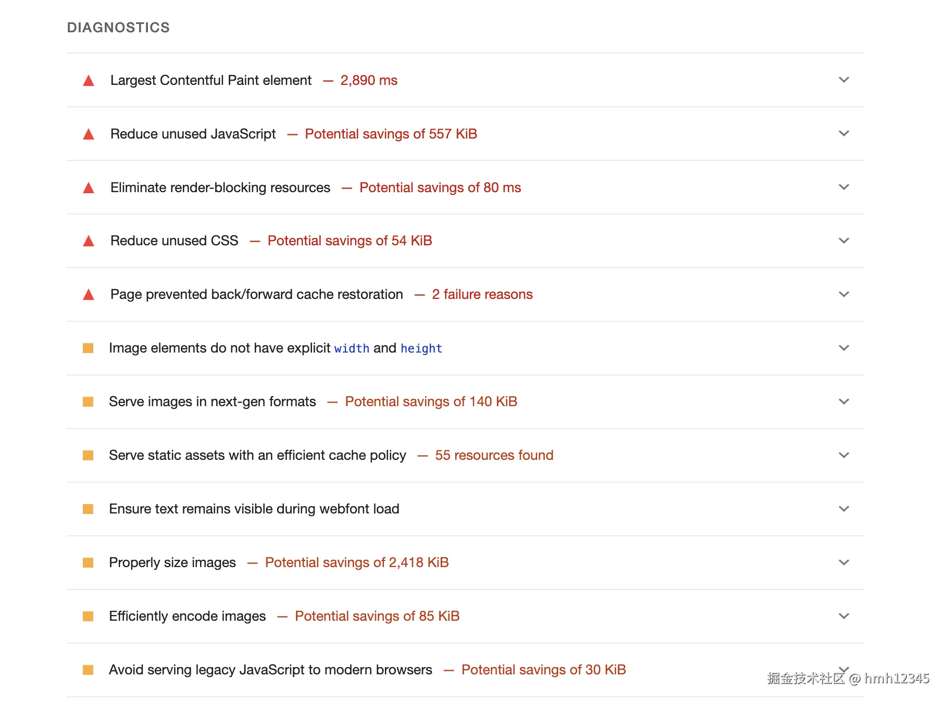Expand the Efficiently encode images chevron
This screenshot has height=703, width=947.
[844, 616]
